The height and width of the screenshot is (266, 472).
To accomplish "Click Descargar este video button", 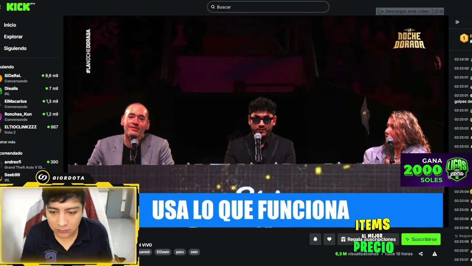I will coord(405,11).
